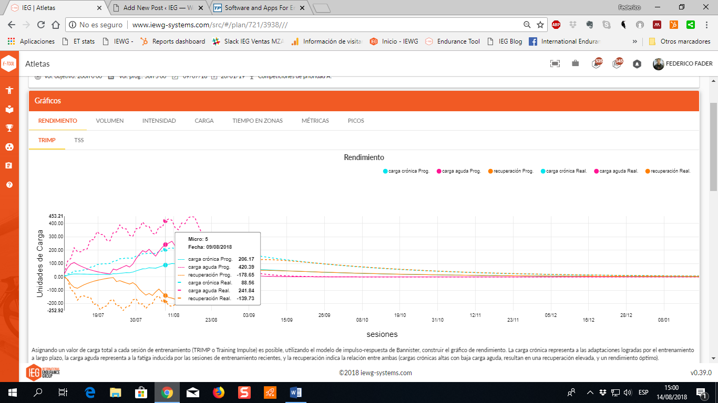Click the 19/10 date on the x-axis
Screen dimensions: 718x403
click(400, 315)
